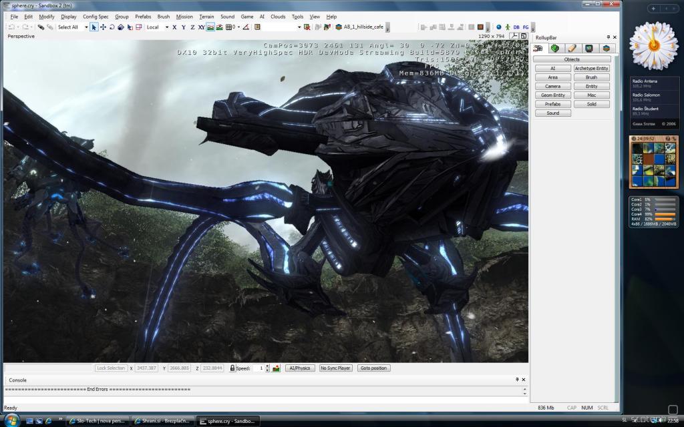Click the Link object chain icon
684x427 pixels.
[41, 27]
